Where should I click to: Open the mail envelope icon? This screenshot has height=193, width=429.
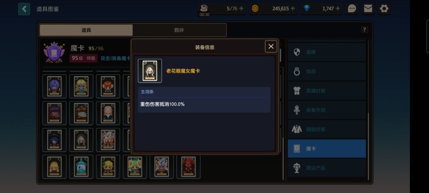click(368, 9)
